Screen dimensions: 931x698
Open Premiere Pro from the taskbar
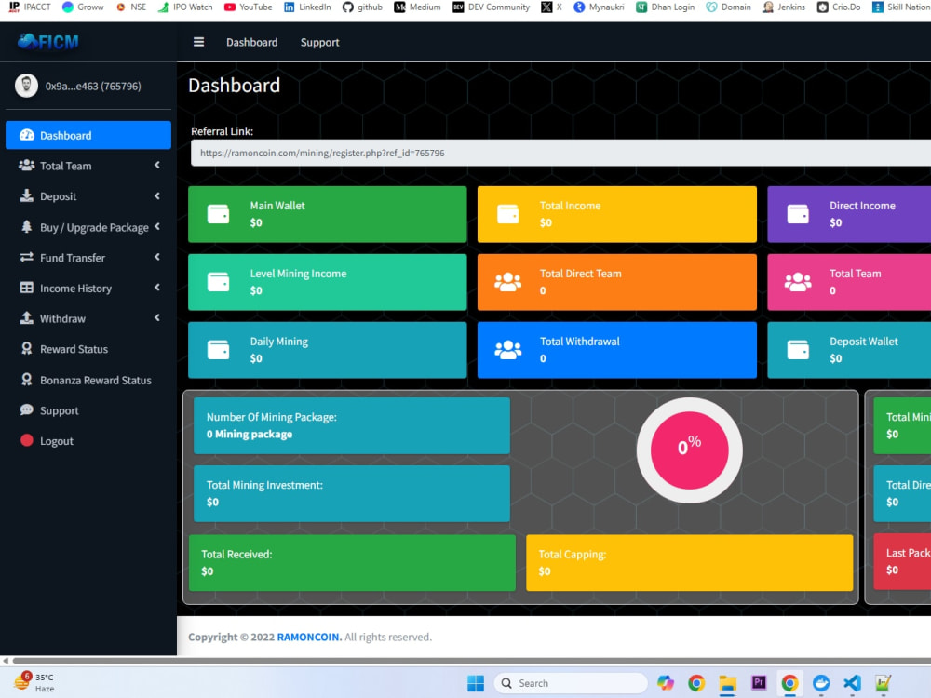tap(759, 683)
